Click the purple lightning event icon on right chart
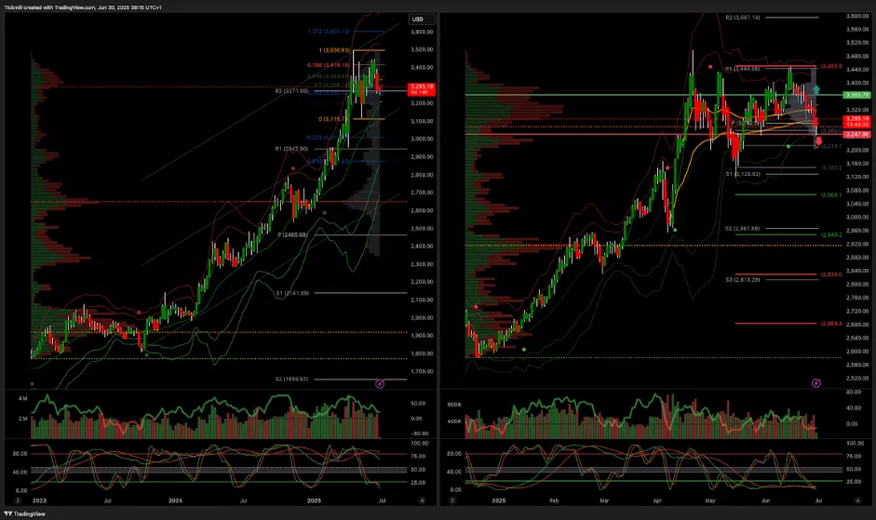This screenshot has height=520, width=876. pyautogui.click(x=816, y=382)
